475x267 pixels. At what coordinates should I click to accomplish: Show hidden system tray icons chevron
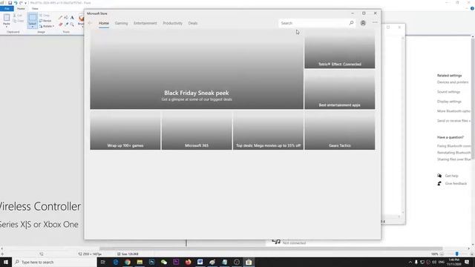[410, 262]
